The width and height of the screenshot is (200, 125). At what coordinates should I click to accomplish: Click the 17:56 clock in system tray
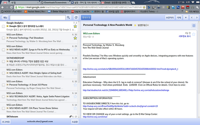[181, 2]
